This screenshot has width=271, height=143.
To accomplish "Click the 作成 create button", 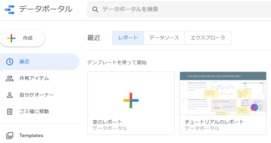I will (22, 38).
